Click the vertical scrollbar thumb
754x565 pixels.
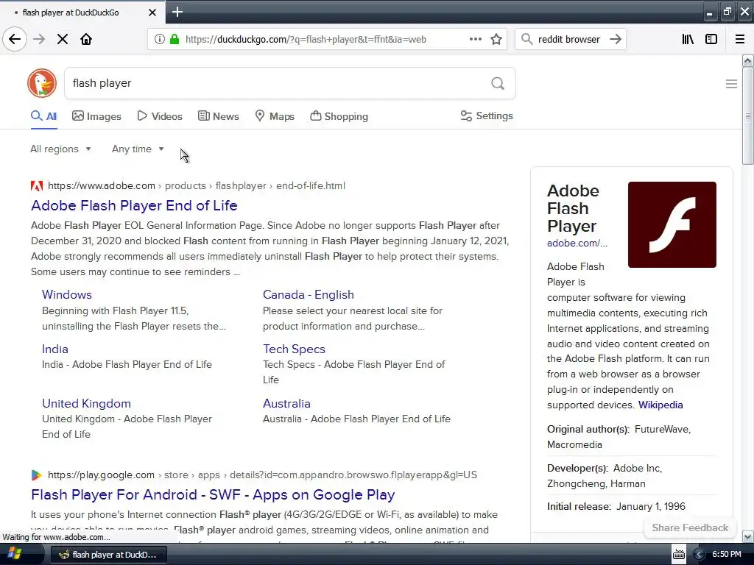[747, 116]
